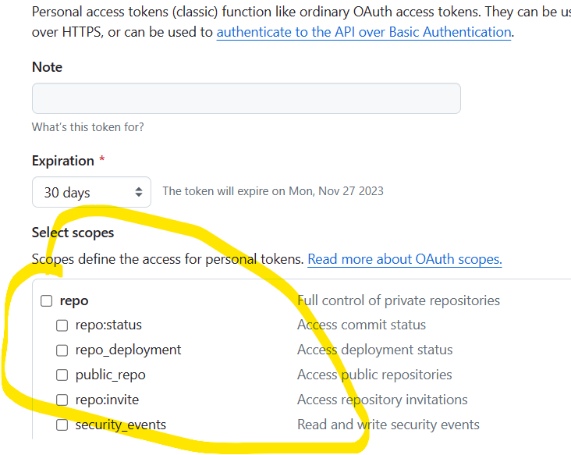Click the security_events label text
Image resolution: width=571 pixels, height=455 pixels.
coord(120,425)
